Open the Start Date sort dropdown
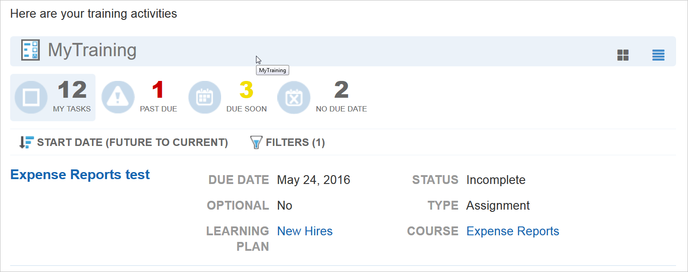 point(132,142)
